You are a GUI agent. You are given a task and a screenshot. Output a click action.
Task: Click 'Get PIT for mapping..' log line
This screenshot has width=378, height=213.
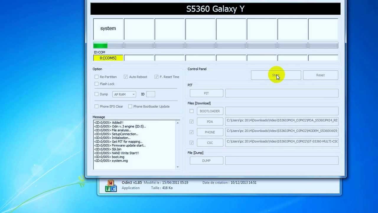118,142
